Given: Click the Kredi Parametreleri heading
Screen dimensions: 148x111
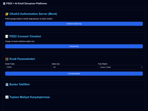Looking at the screenshot, I should coord(22,59).
